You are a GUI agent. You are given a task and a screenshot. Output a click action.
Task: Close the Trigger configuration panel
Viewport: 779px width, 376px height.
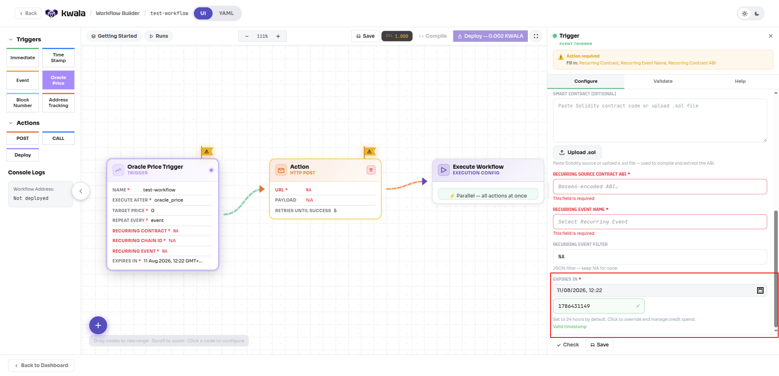(770, 36)
